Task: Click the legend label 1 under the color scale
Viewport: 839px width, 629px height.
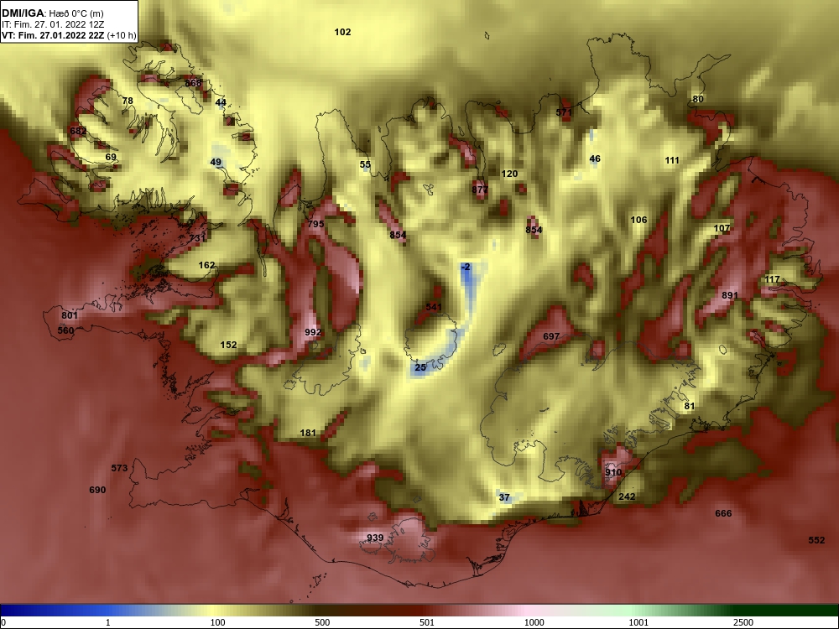Action: (108, 622)
